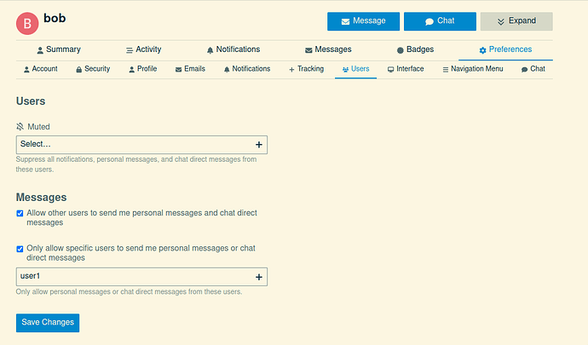This screenshot has width=588, height=345.
Task: Expand the profile header
Action: (x=516, y=21)
